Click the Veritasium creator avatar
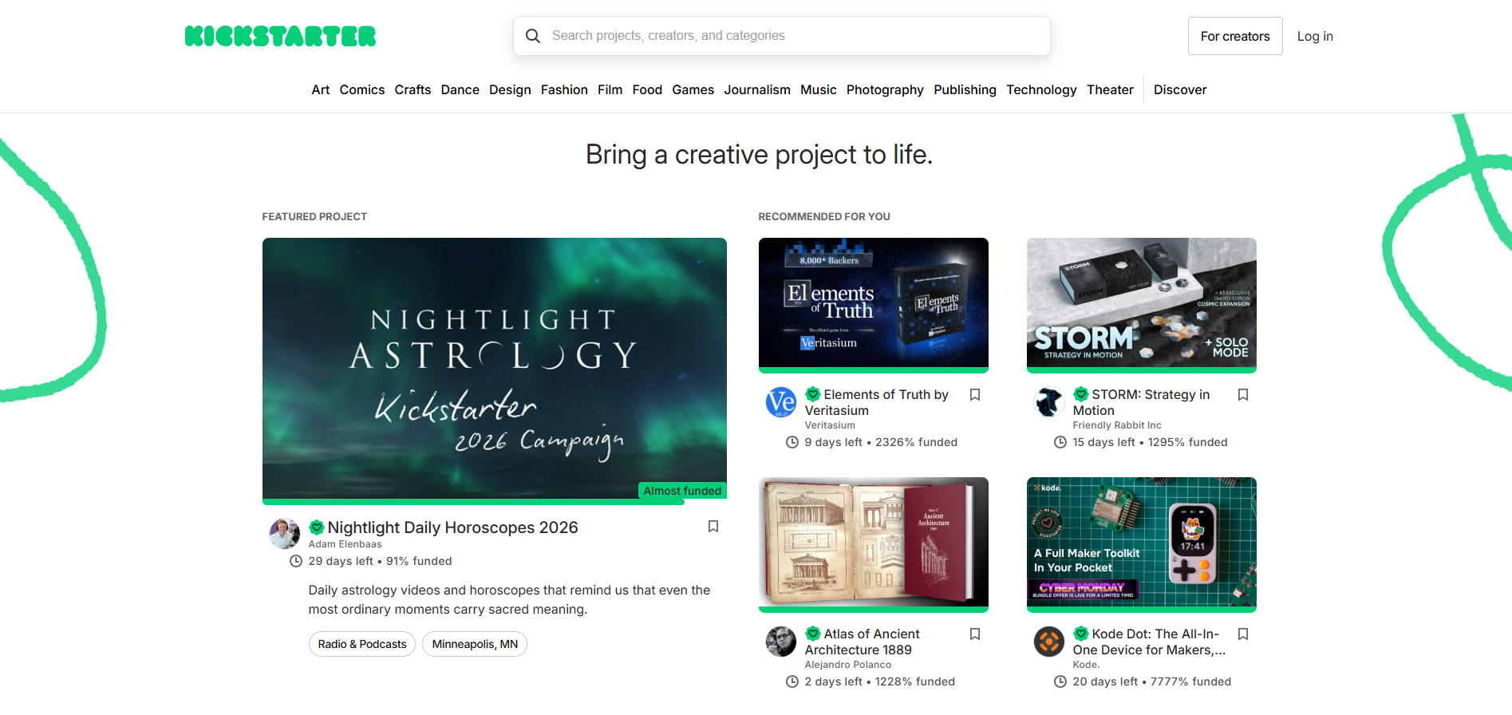 point(781,402)
